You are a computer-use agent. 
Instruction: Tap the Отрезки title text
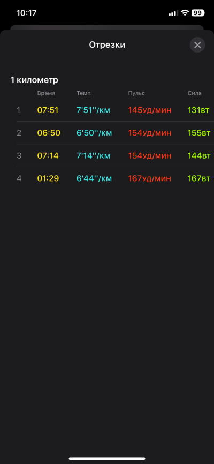tap(108, 45)
